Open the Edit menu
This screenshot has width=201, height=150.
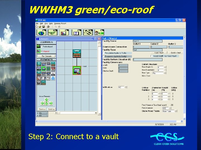pos(41,23)
